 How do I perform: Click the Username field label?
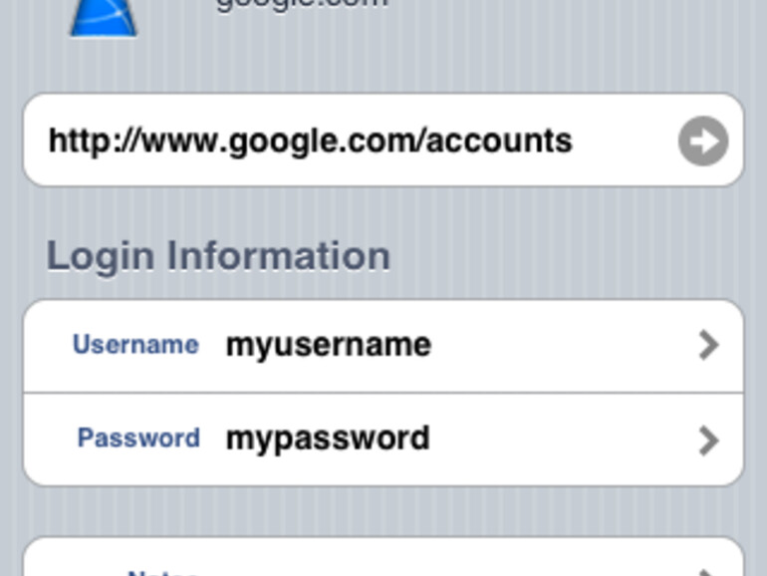point(135,345)
